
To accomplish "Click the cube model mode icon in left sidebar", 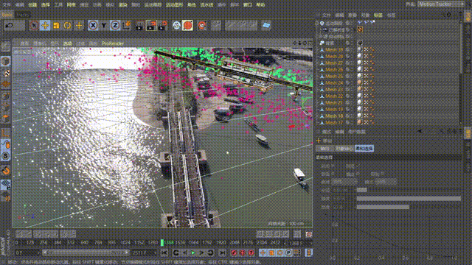I will pos(6,61).
